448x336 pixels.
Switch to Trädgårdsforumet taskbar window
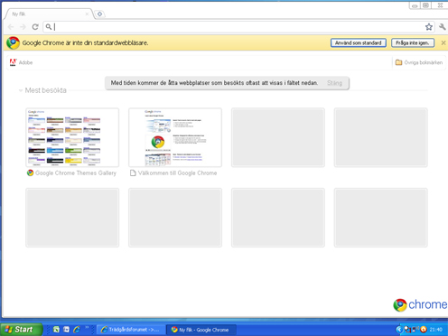[131, 330]
